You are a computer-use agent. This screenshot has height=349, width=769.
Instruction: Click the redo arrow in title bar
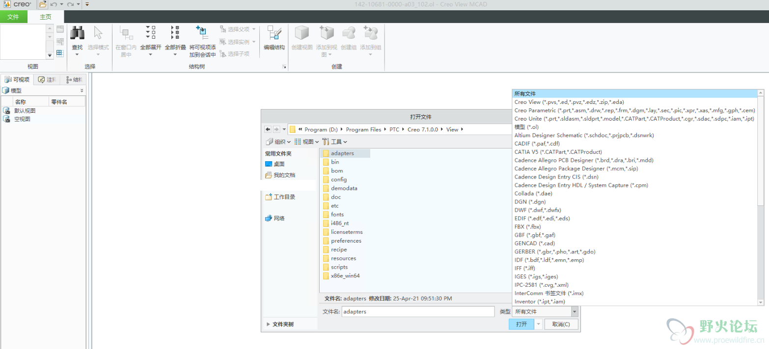coord(70,4)
